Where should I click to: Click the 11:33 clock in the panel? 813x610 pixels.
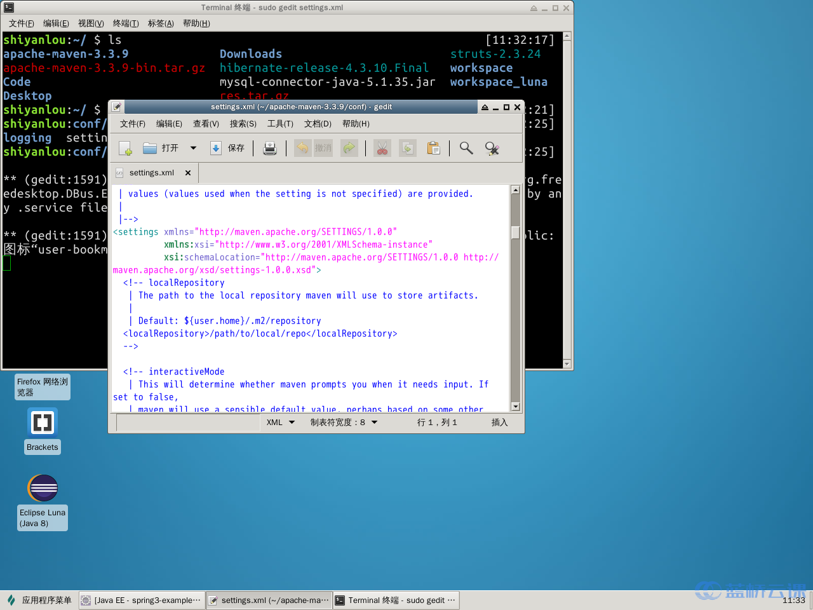(x=793, y=600)
